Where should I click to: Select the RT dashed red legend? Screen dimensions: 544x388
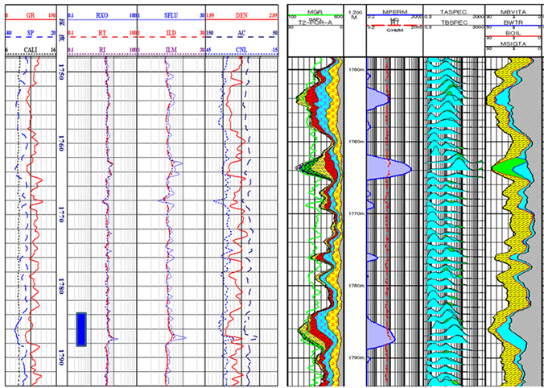click(101, 33)
